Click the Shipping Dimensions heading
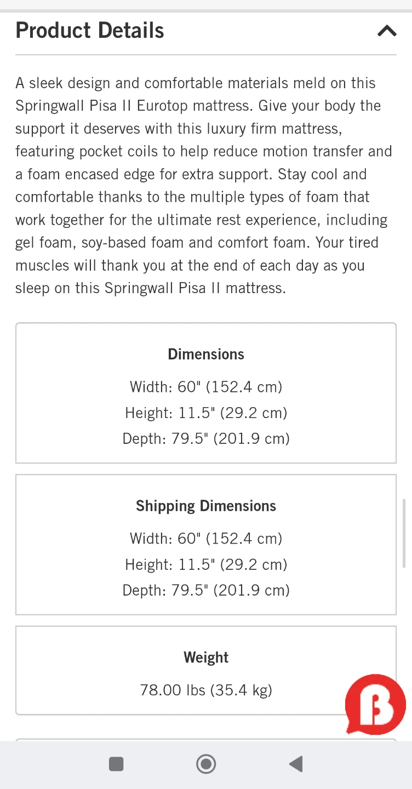 click(206, 506)
